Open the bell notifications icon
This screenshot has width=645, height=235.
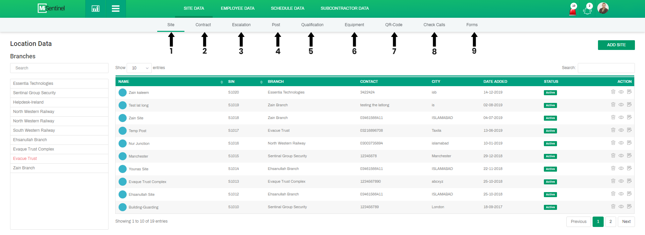coord(587,10)
